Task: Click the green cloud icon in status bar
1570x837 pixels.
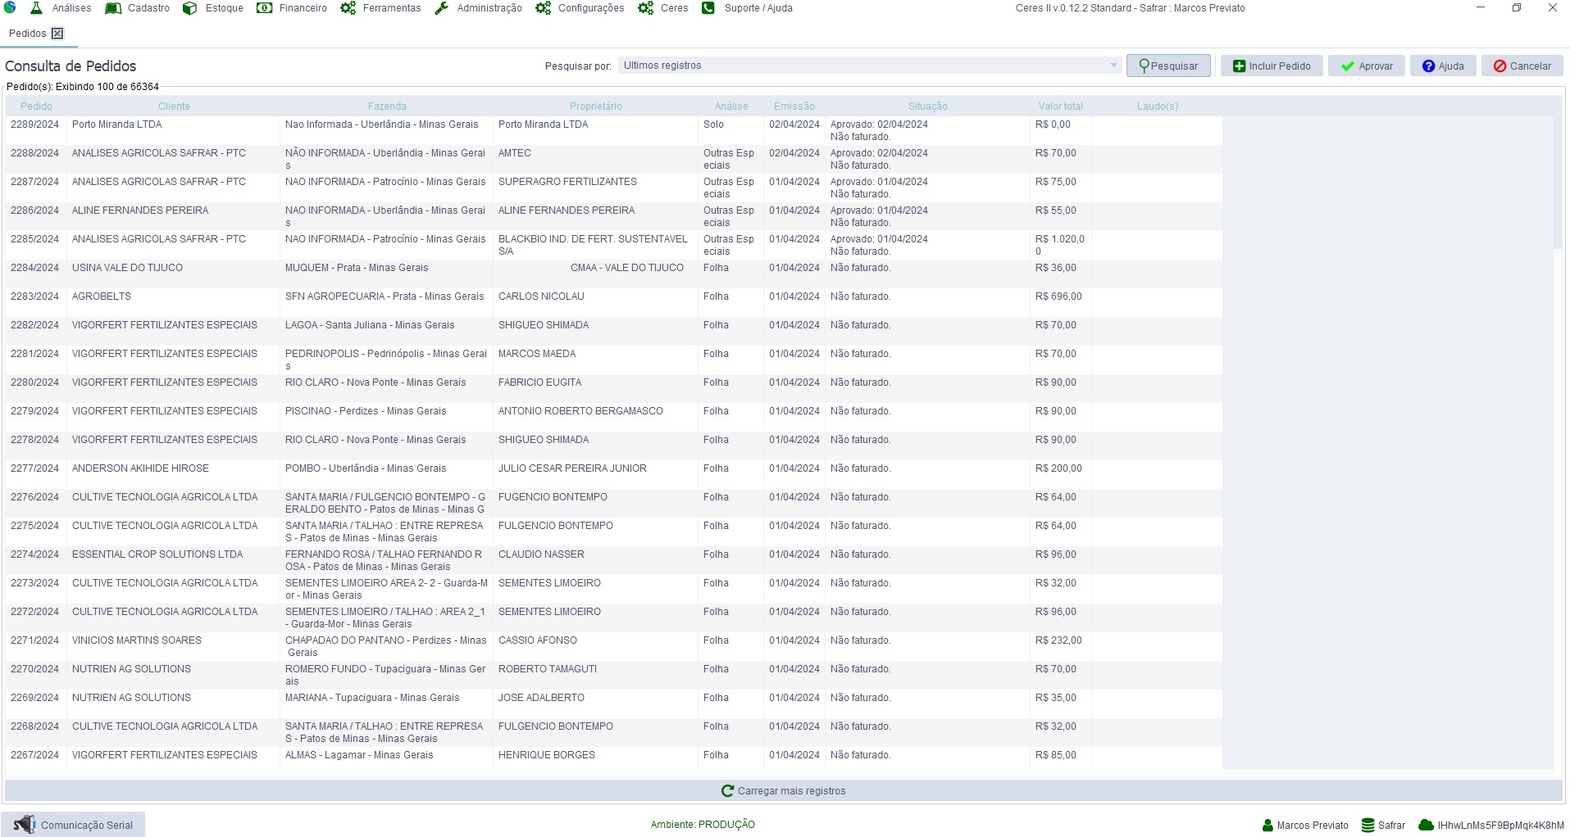Action: (1426, 826)
